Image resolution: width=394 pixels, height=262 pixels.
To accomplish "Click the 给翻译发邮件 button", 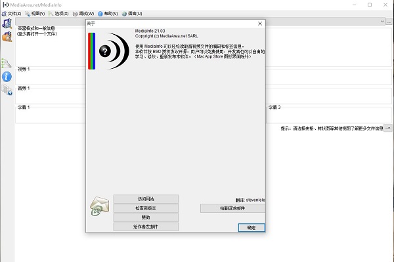I will pyautogui.click(x=232, y=208).
